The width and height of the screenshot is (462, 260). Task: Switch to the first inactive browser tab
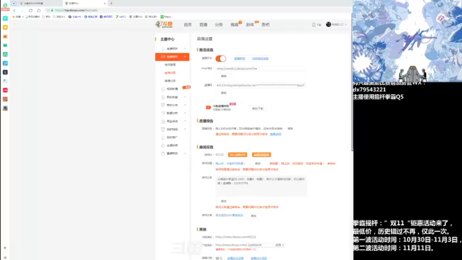coord(39,3)
